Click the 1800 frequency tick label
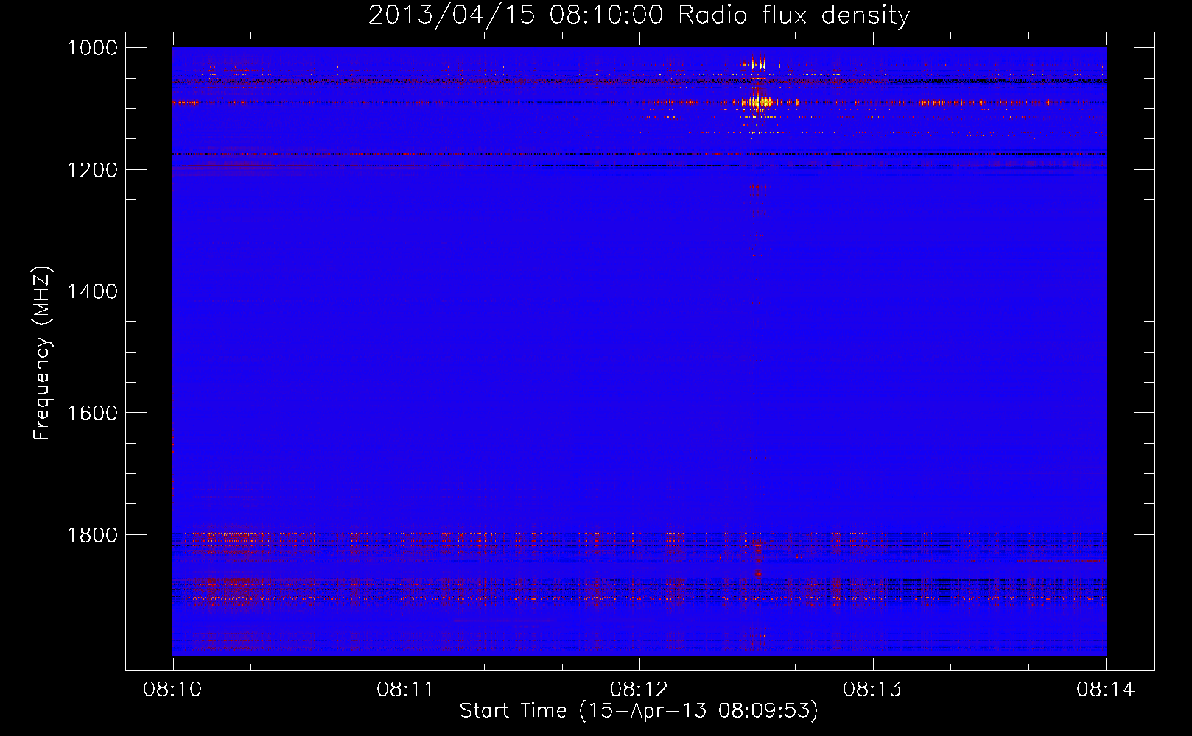 pos(92,535)
